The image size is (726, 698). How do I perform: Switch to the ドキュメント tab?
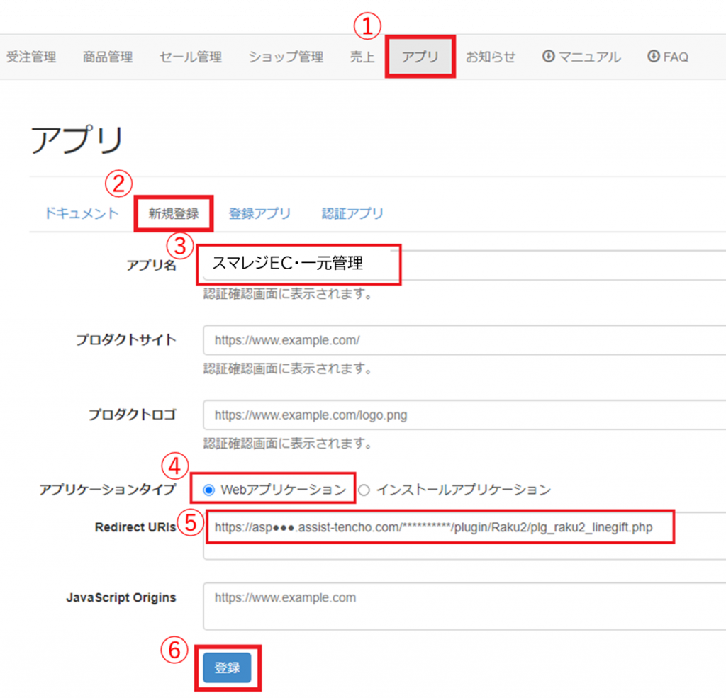(82, 213)
